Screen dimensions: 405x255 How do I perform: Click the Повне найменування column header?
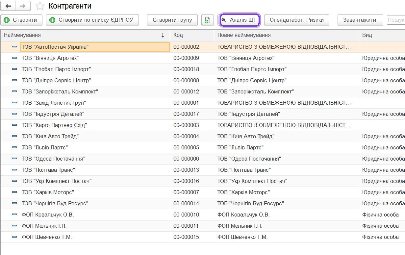pyautogui.click(x=286, y=35)
